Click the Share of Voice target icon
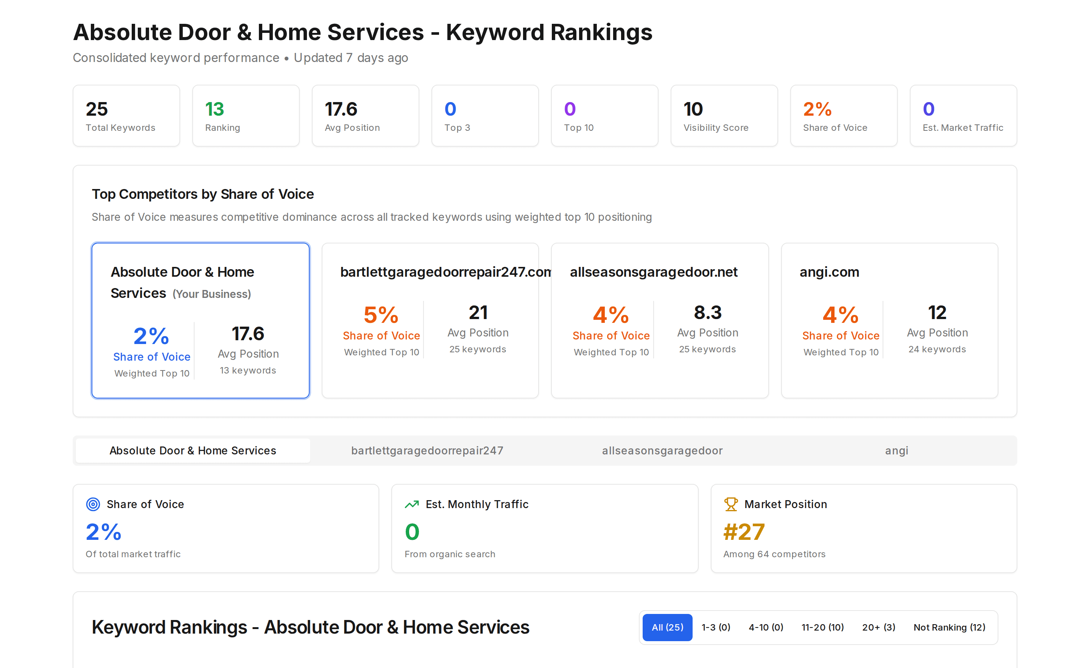 93,504
